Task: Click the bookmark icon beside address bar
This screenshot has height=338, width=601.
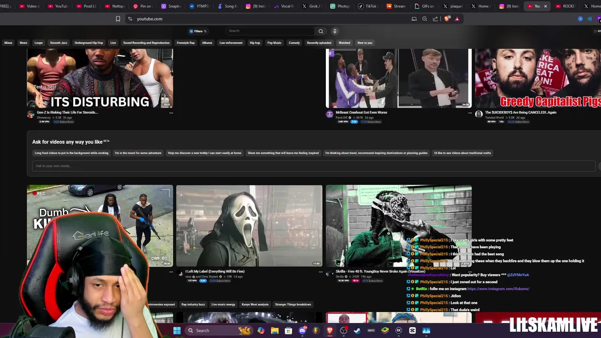Action: coord(118,19)
